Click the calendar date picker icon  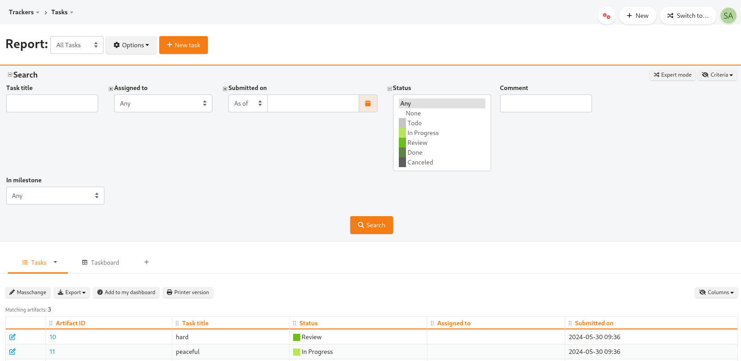[368, 103]
